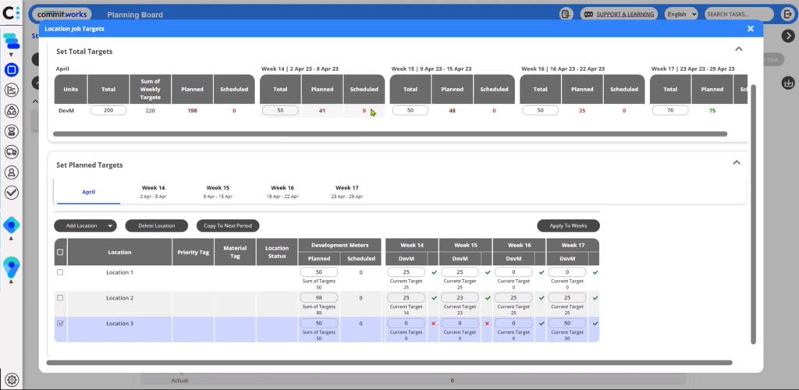Expand arrow under stacked-bars sidebar icon
This screenshot has height=390, width=799.
(x=11, y=55)
